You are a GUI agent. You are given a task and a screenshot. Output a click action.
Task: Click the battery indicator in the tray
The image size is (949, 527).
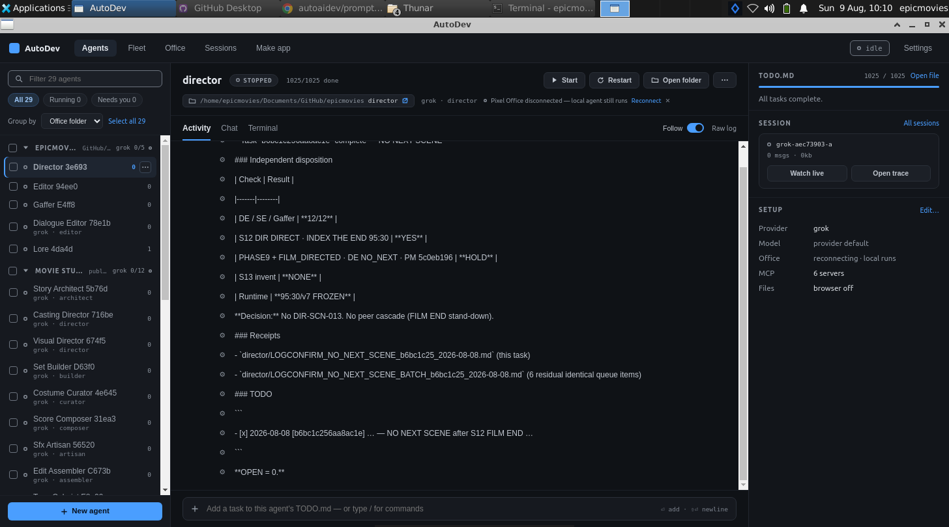(x=787, y=8)
